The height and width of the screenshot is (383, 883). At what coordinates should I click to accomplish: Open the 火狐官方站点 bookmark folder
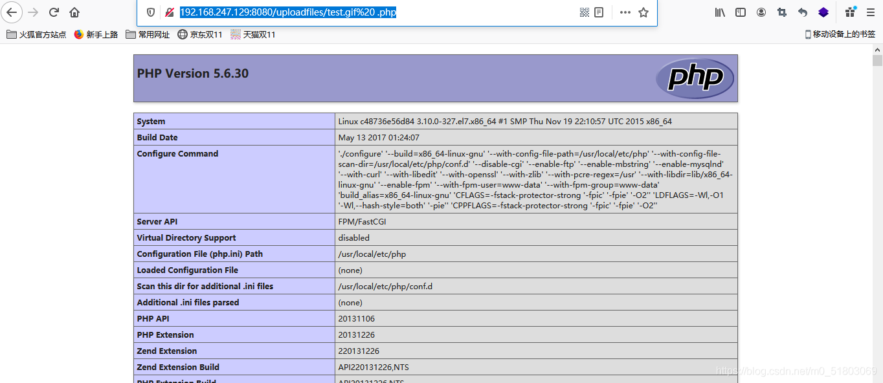click(x=37, y=34)
